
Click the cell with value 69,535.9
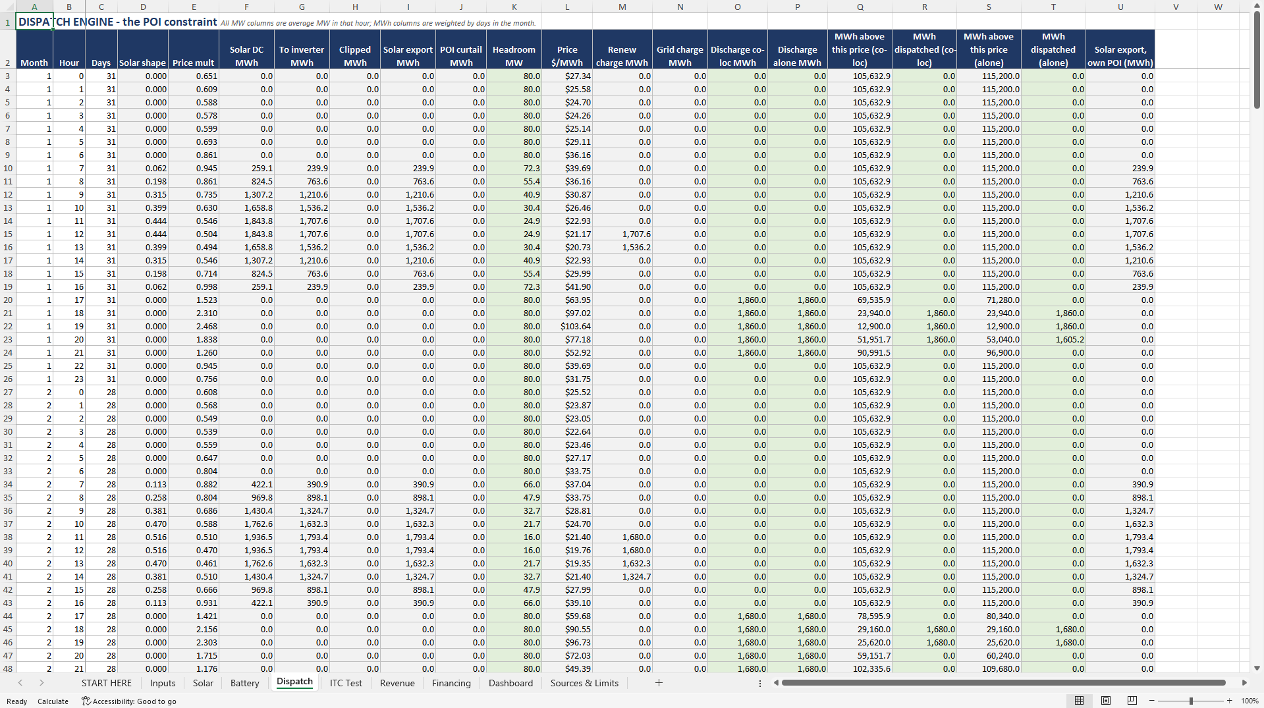860,300
